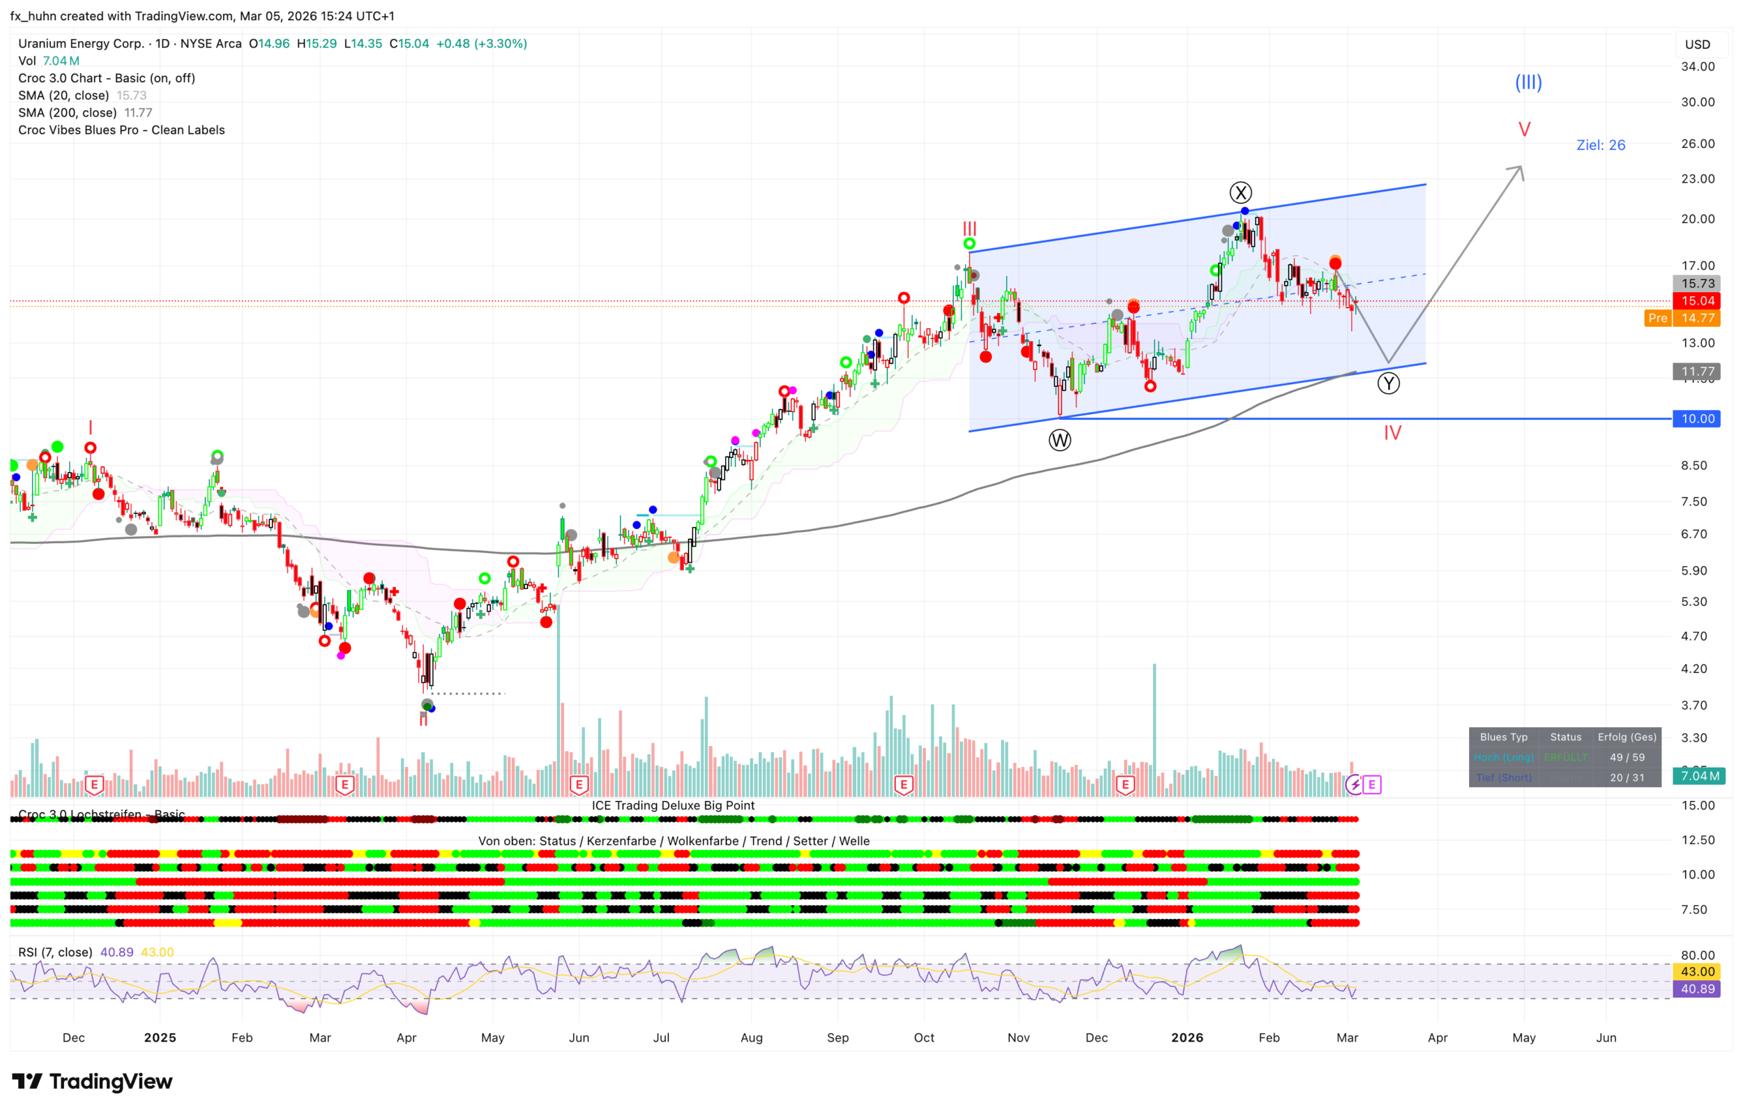The height and width of the screenshot is (1112, 1743).
Task: Select the RSI (7, close) indicator legend
Action: 55,952
